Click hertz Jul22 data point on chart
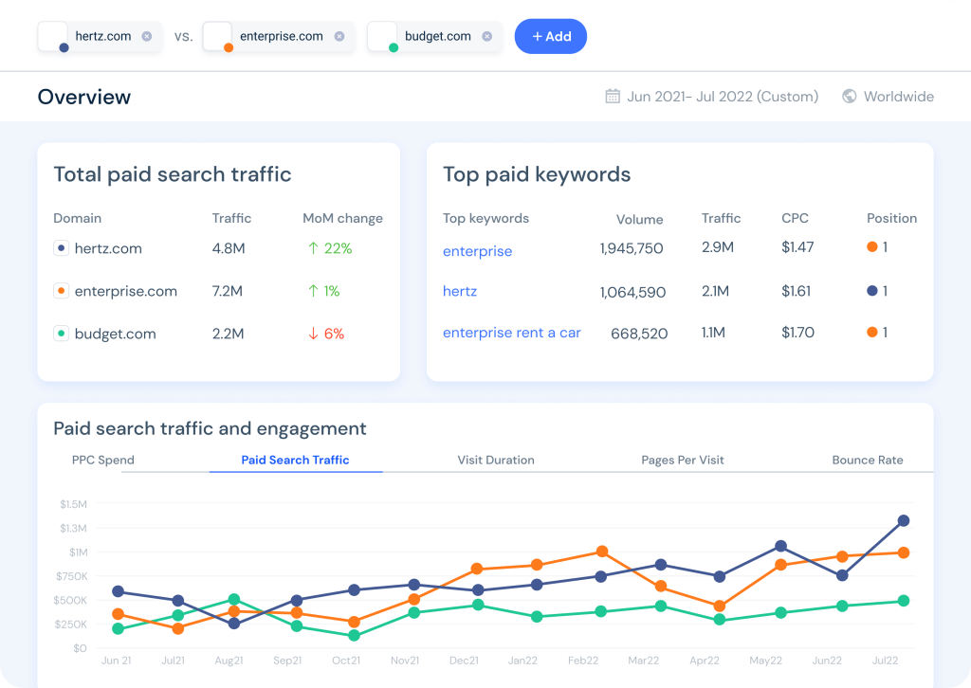The height and width of the screenshot is (688, 971). [x=904, y=520]
